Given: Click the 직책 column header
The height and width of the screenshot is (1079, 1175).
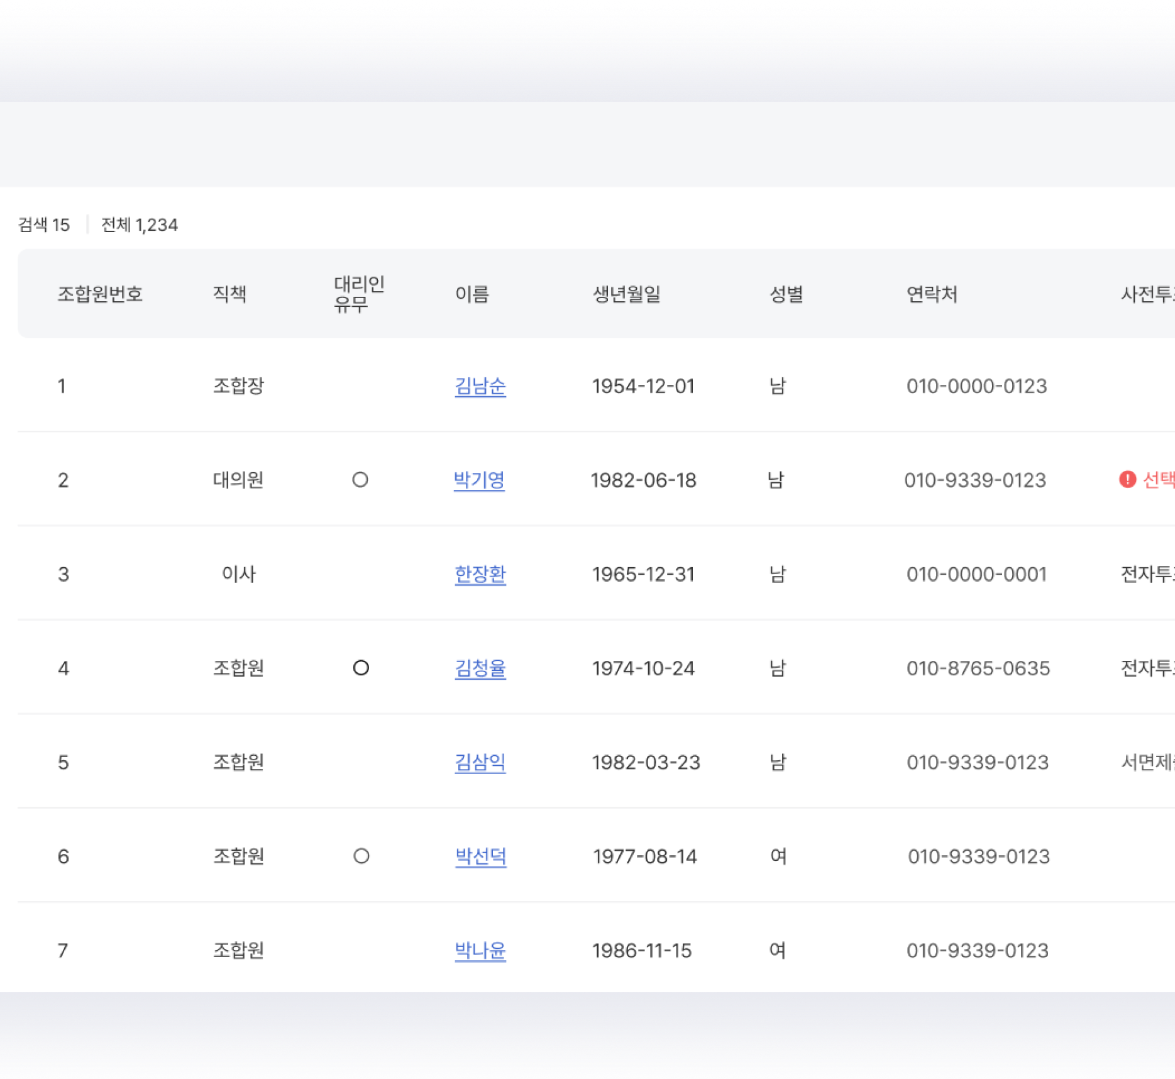Looking at the screenshot, I should pos(229,294).
